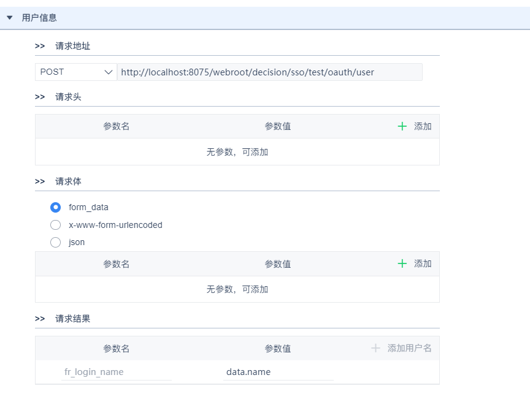This screenshot has height=394, width=530.
Task: Click 添加 in the 请求头 table
Action: [423, 126]
